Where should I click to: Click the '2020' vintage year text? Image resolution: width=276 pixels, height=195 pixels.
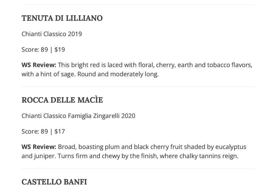pos(128,116)
